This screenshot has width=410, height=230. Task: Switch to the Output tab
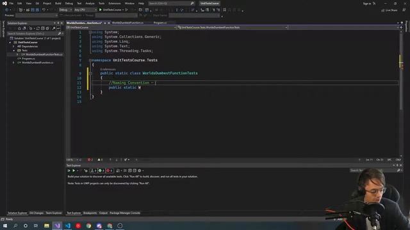point(103,213)
